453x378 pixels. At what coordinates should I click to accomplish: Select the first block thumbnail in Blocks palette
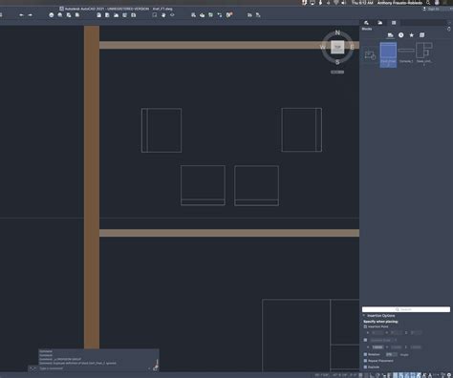point(370,55)
